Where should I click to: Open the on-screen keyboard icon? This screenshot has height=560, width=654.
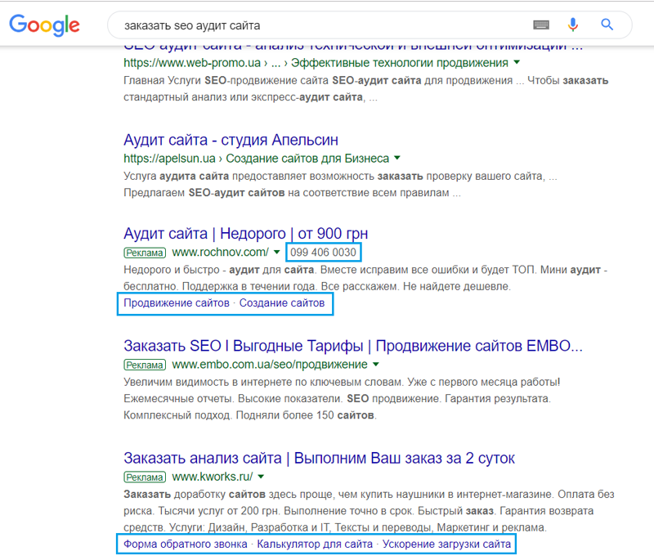[x=541, y=25]
